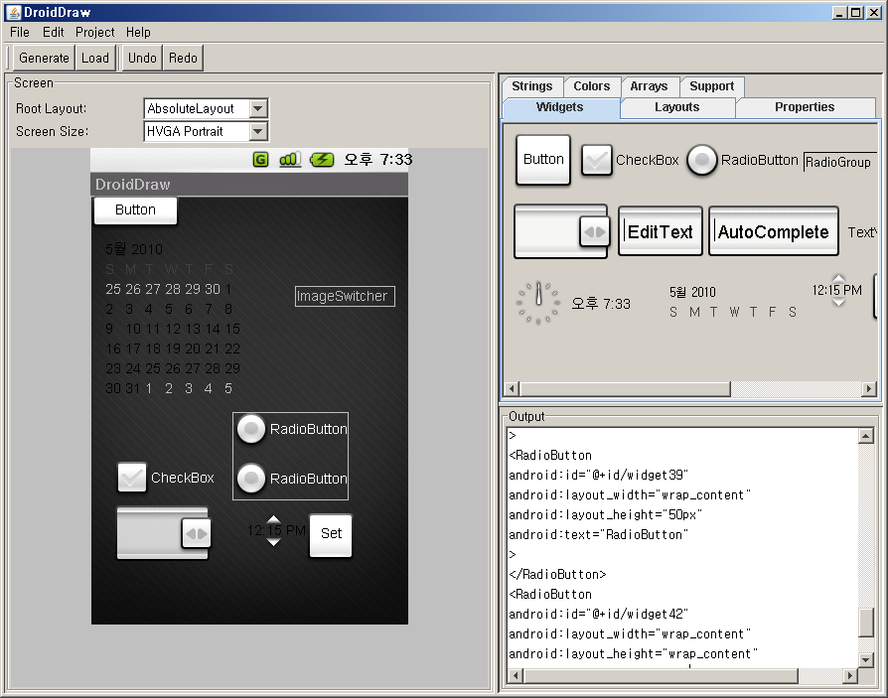Image resolution: width=888 pixels, height=698 pixels.
Task: Switch to the Arrays tab
Action: click(x=649, y=86)
